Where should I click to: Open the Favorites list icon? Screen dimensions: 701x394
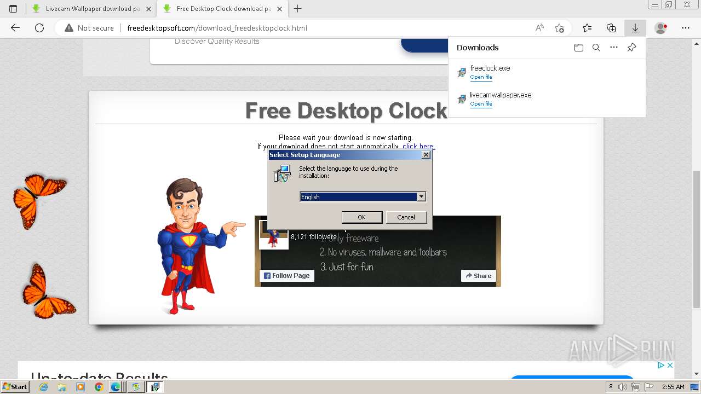point(587,28)
